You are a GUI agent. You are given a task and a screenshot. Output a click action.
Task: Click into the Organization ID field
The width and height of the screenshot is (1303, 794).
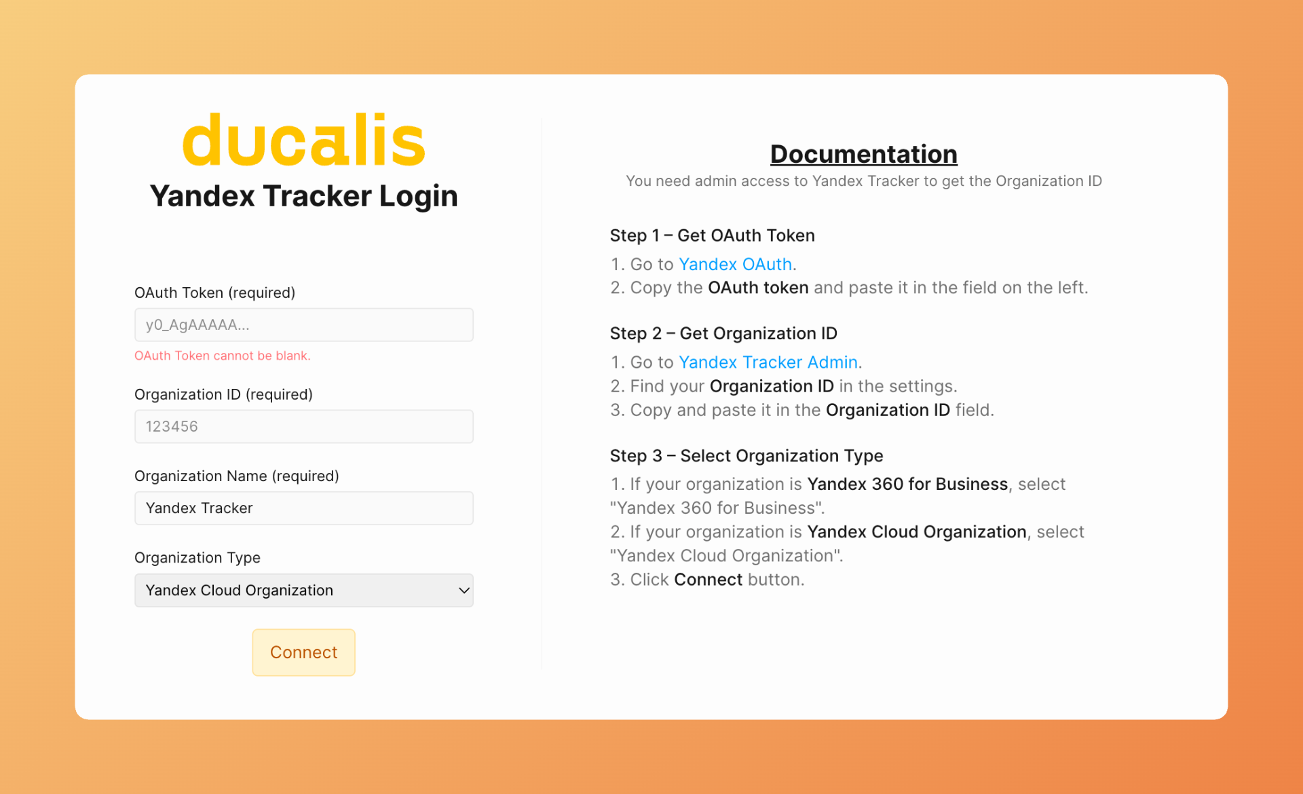pos(303,427)
